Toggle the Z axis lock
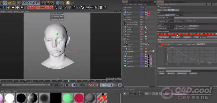 pos(33,2)
